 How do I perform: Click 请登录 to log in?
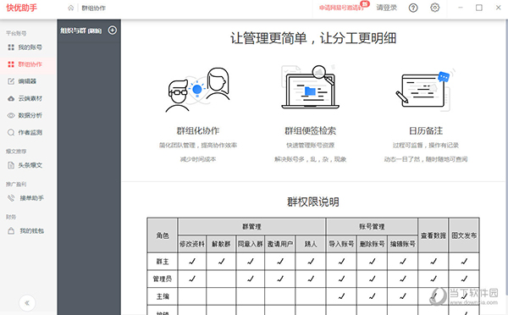[x=387, y=8]
